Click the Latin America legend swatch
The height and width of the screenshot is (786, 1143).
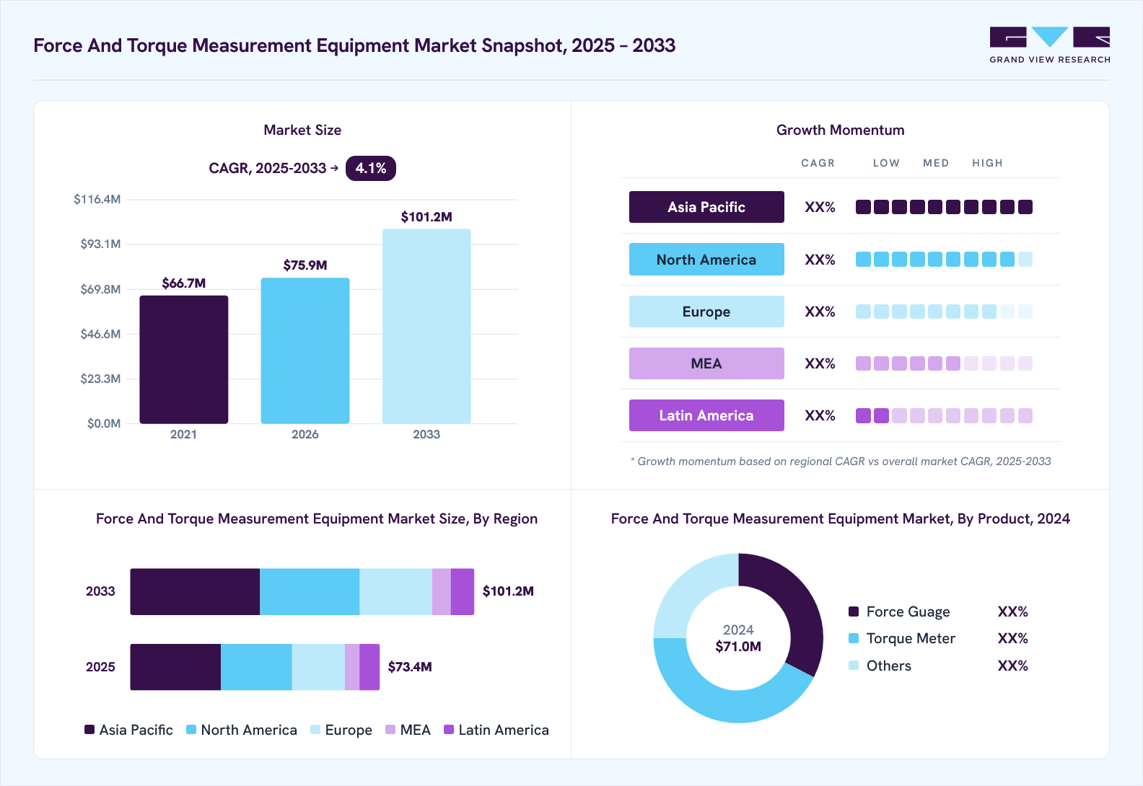[x=449, y=730]
